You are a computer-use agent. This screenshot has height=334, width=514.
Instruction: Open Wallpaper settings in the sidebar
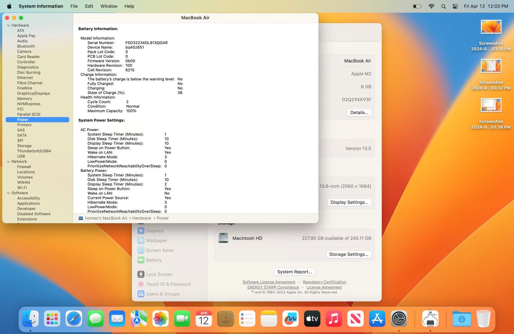coord(156,240)
